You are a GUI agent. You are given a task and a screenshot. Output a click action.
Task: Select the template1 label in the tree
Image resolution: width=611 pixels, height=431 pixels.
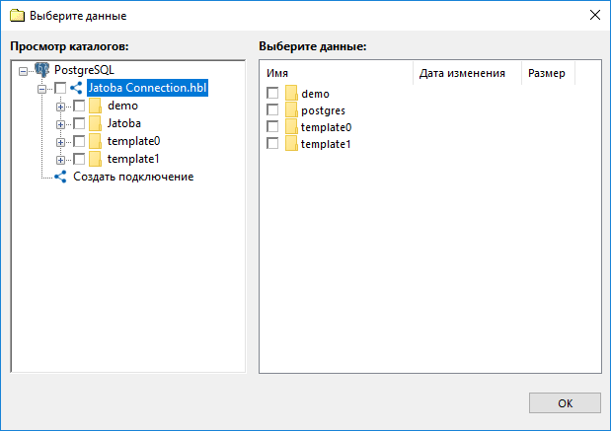pyautogui.click(x=133, y=159)
